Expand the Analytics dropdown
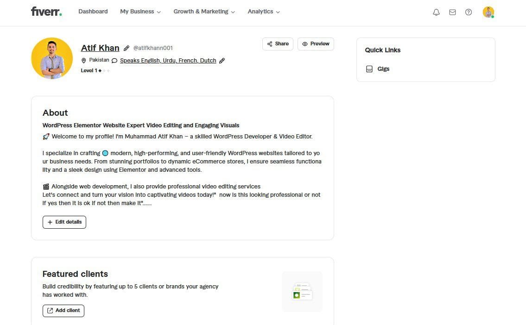 click(263, 12)
